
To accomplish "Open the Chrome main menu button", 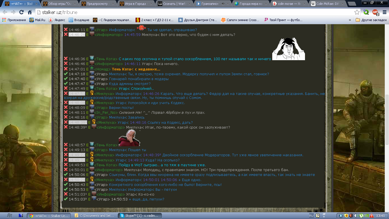I will (384, 12).
